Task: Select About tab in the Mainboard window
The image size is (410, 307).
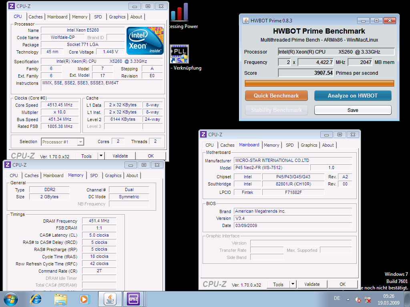Action: click(328, 145)
